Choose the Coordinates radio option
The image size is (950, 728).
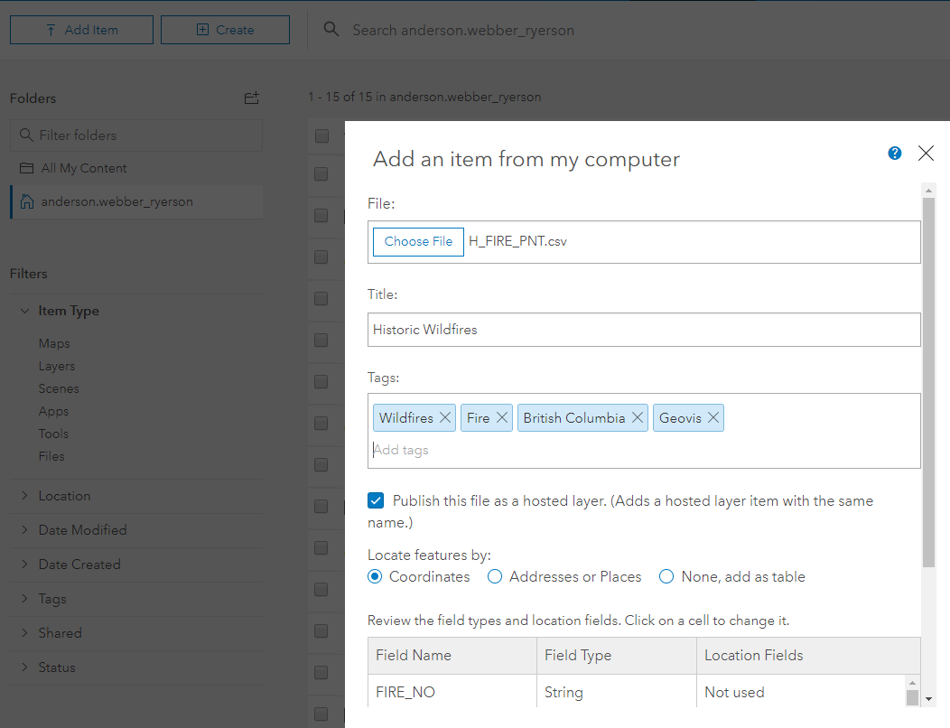[x=375, y=576]
